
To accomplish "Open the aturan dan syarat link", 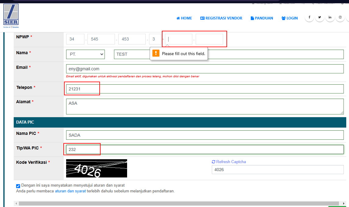I will tap(70, 191).
